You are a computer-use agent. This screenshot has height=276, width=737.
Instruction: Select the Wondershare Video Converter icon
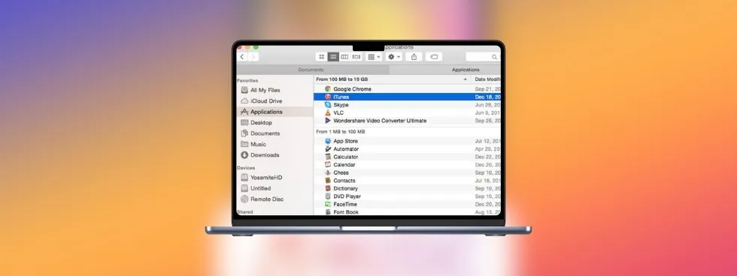328,121
